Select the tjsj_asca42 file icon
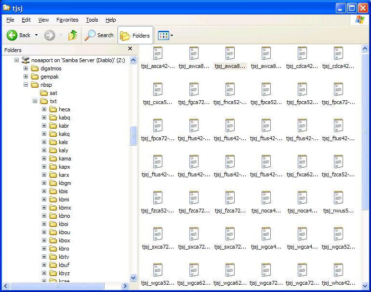Image resolution: width=371 pixels, height=292 pixels. point(158,53)
